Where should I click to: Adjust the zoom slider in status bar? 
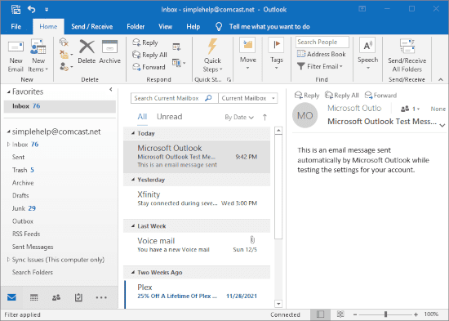[x=385, y=314]
